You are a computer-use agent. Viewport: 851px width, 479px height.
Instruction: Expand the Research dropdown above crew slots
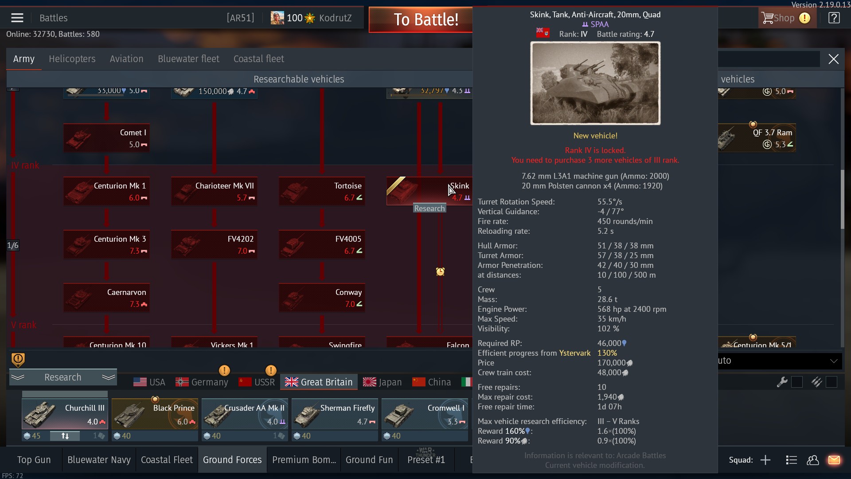[63, 377]
